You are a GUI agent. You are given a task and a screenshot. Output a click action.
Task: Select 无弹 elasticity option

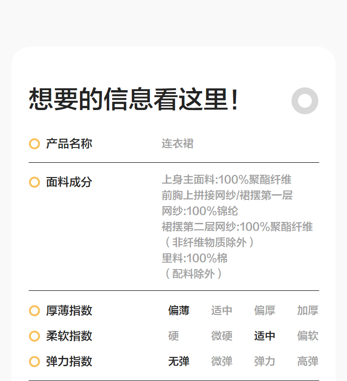tap(179, 362)
